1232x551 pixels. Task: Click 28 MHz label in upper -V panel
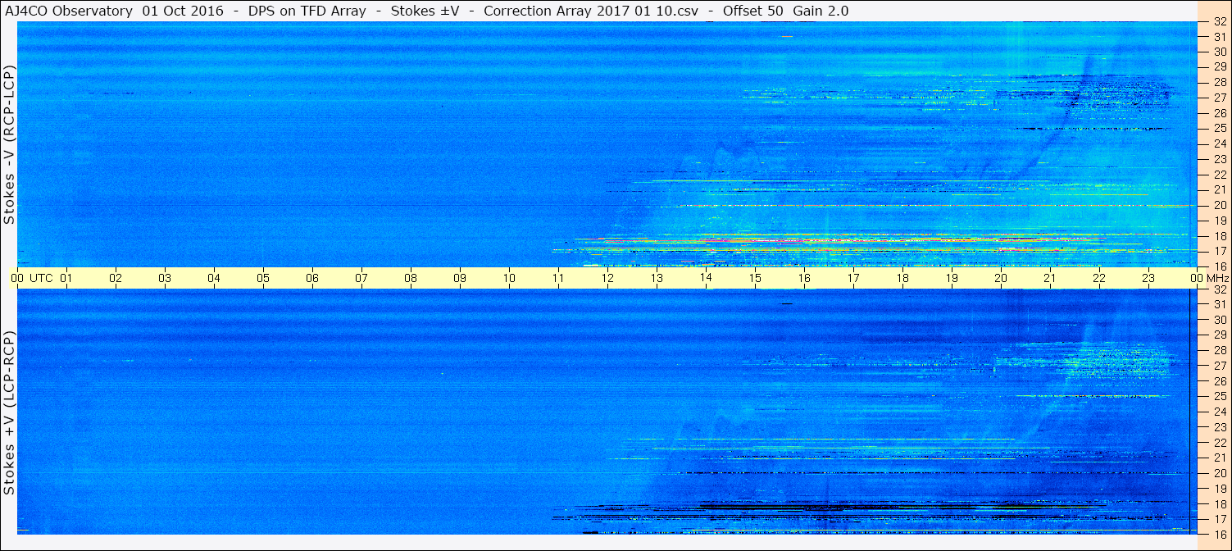[1220, 82]
